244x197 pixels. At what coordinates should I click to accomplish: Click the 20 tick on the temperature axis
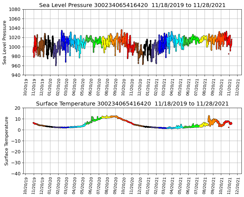click(x=17, y=108)
